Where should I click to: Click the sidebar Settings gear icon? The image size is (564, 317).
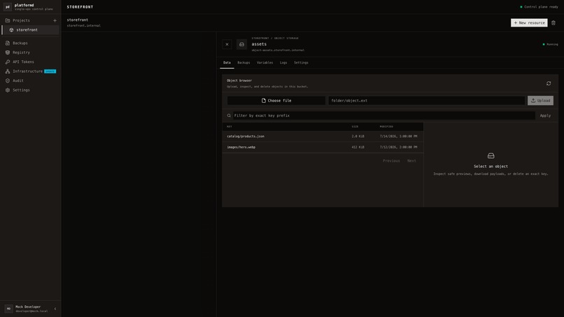[x=8, y=90]
